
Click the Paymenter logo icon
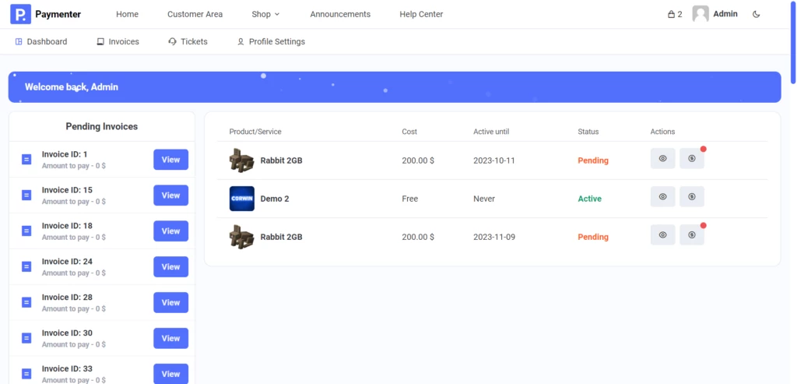coord(20,14)
